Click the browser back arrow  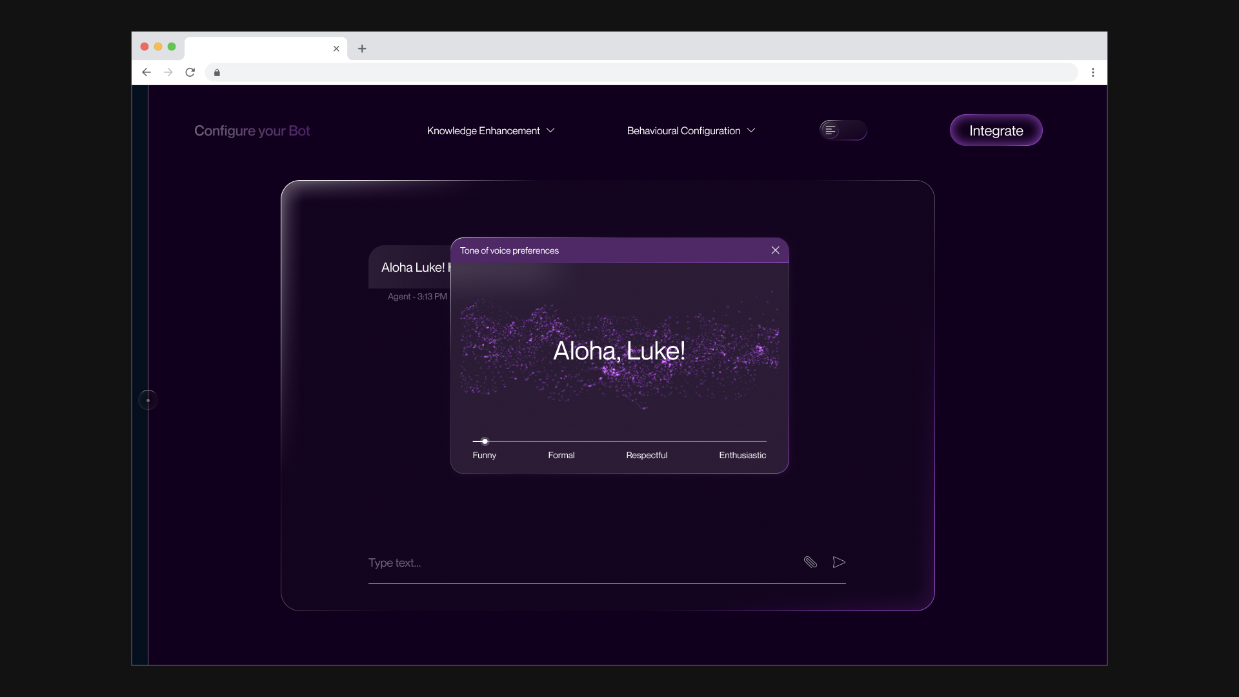tap(146, 72)
